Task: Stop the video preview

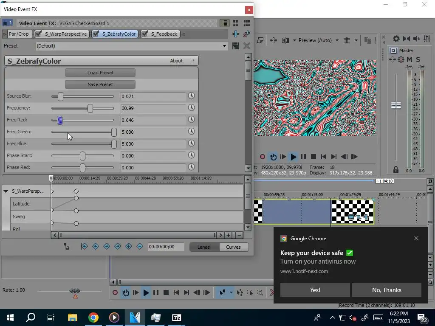Action: 314,157
